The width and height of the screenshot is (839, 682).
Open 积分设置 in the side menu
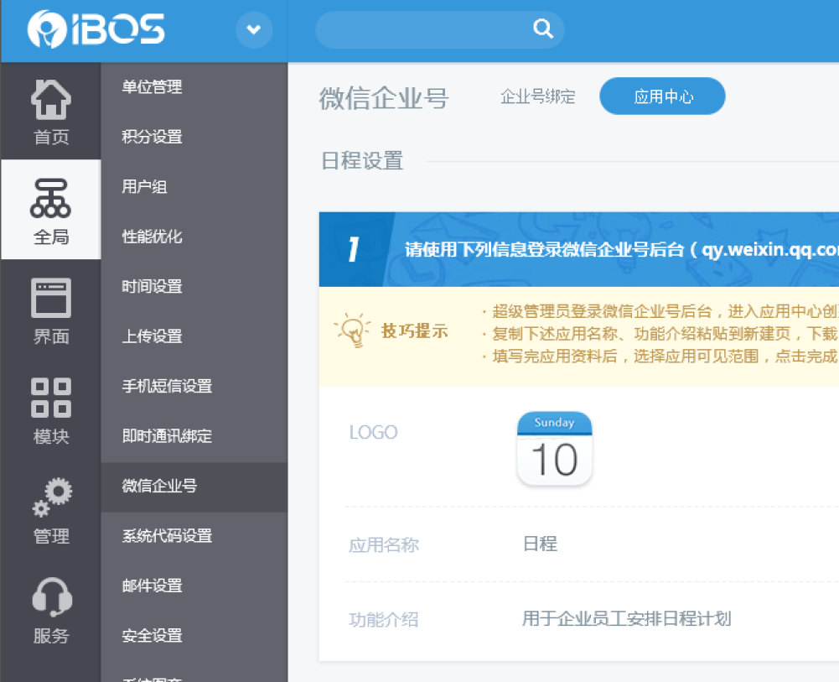(152, 137)
